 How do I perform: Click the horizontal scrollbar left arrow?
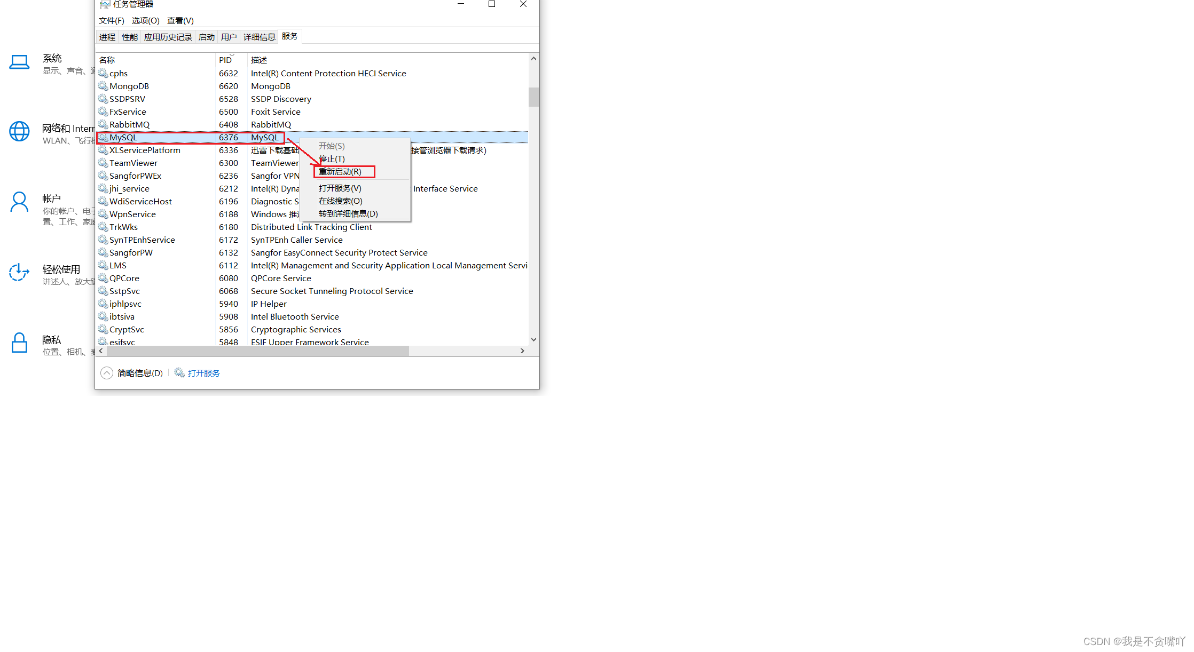[x=101, y=351]
